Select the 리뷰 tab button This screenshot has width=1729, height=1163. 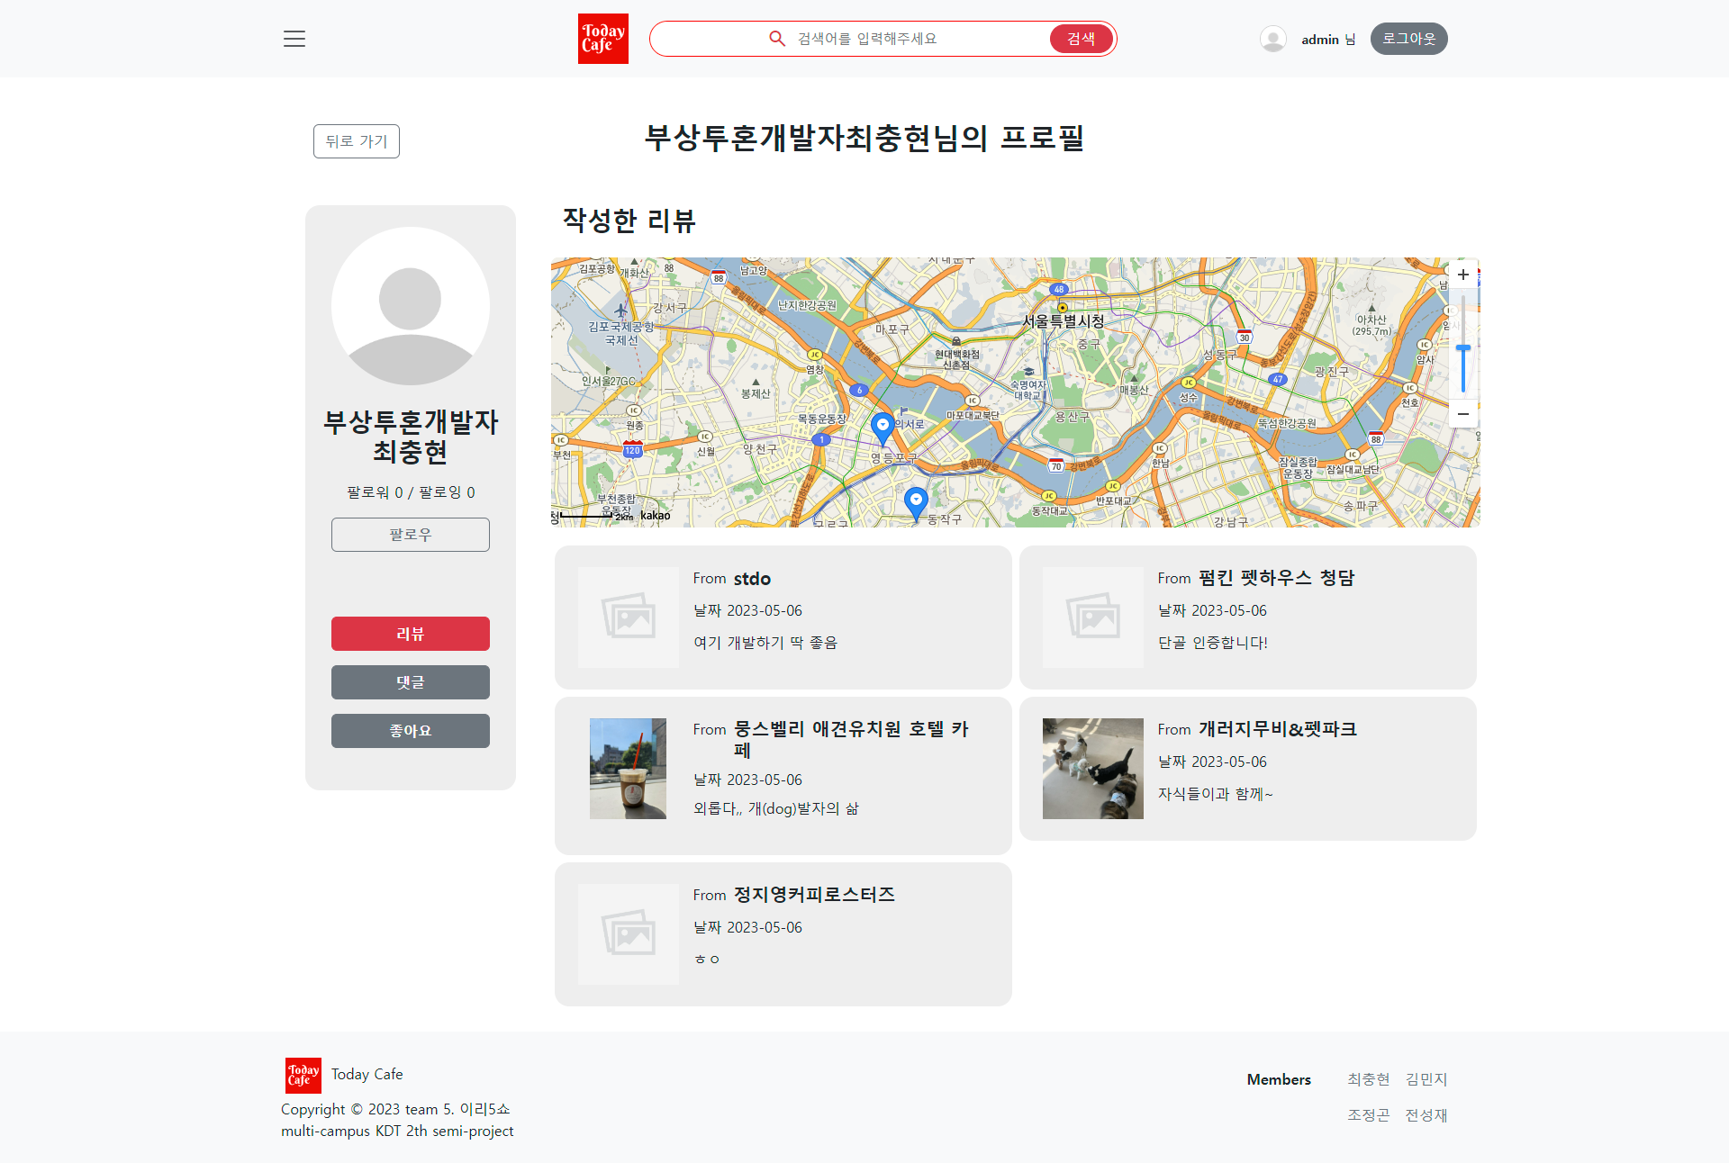pyautogui.click(x=410, y=634)
